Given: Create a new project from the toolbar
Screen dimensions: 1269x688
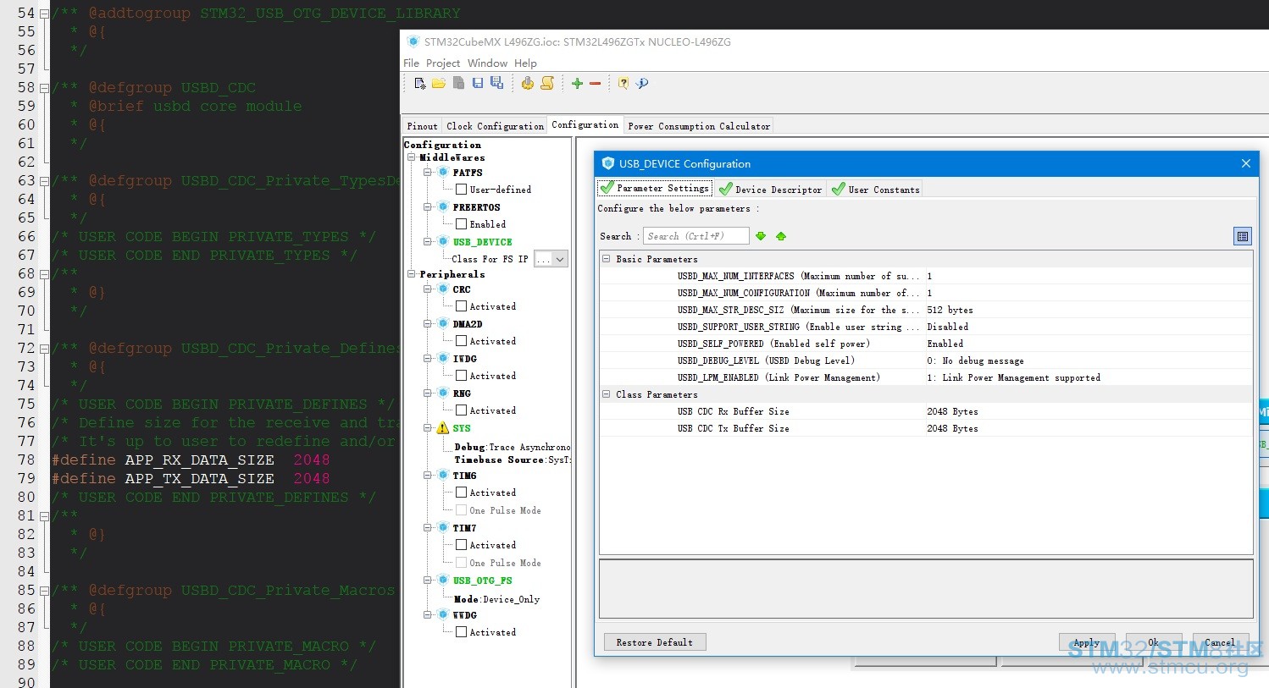Looking at the screenshot, I should pyautogui.click(x=419, y=83).
